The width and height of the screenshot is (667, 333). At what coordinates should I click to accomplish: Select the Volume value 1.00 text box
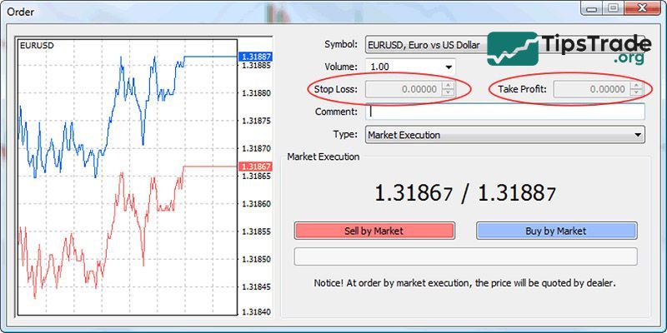402,67
